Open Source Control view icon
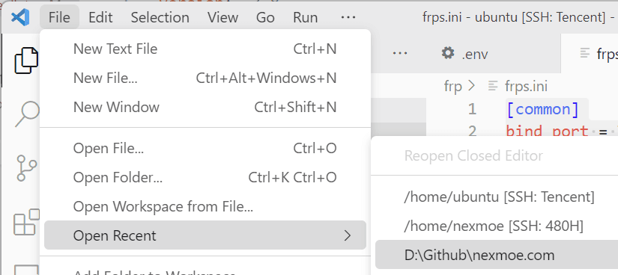Viewport: 618px width, 275px height. pyautogui.click(x=27, y=168)
